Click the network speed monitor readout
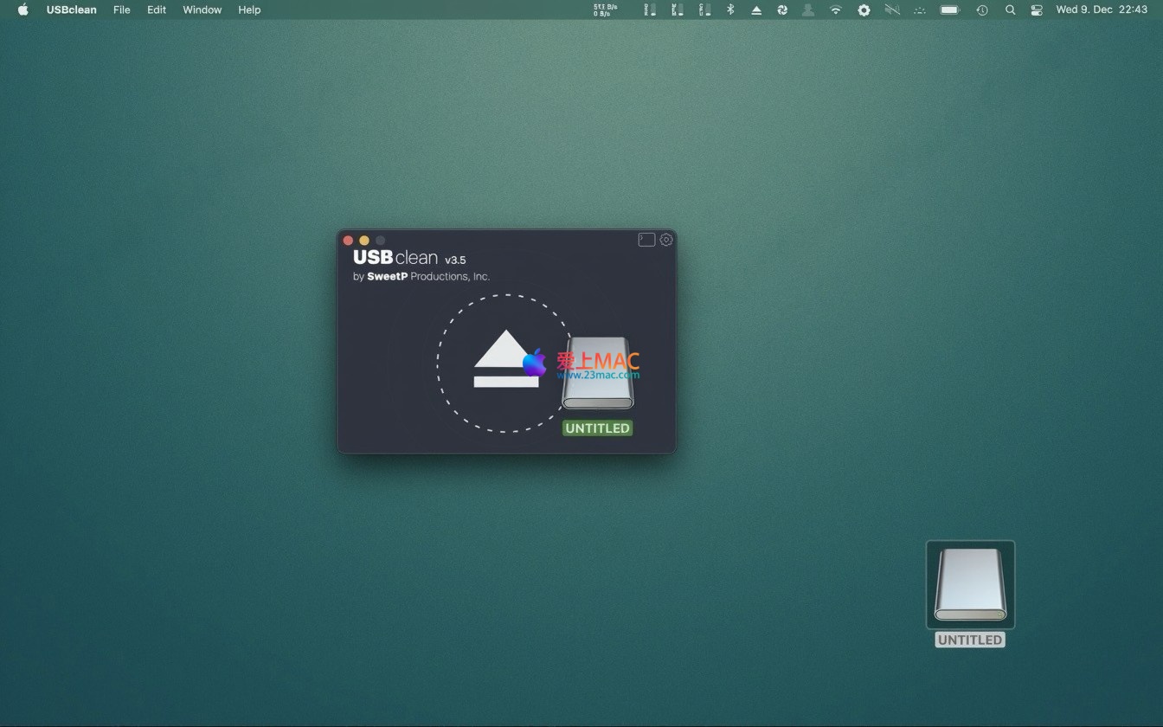Screen dimensions: 1163x727 (605, 10)
